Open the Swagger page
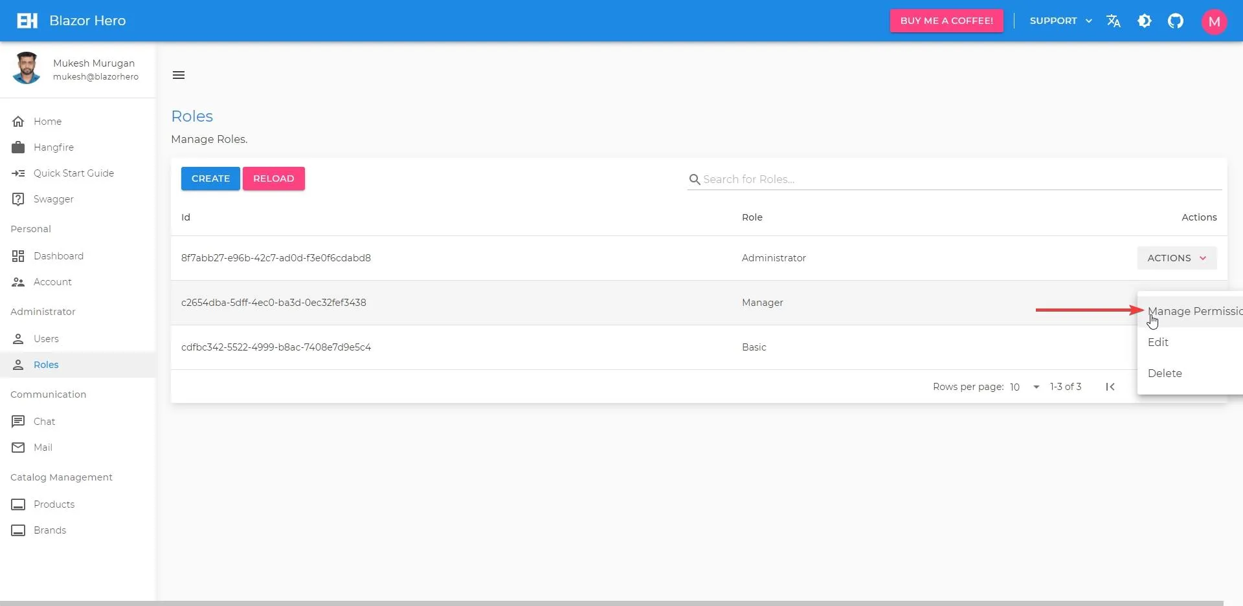The height and width of the screenshot is (606, 1243). 53,199
